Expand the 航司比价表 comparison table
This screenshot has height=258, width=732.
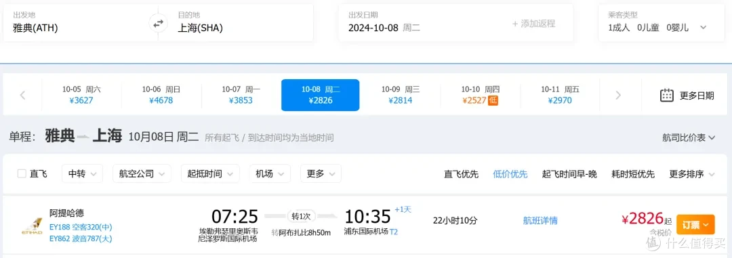click(x=689, y=137)
